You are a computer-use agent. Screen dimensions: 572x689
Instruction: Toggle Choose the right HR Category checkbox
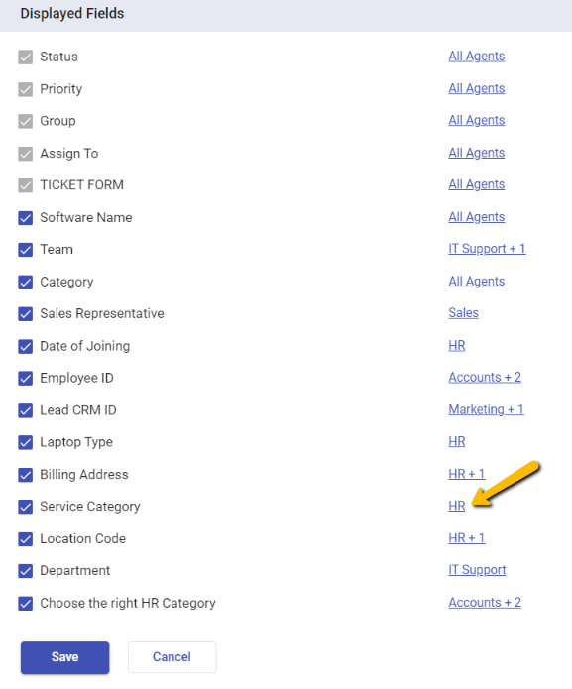[x=26, y=604]
